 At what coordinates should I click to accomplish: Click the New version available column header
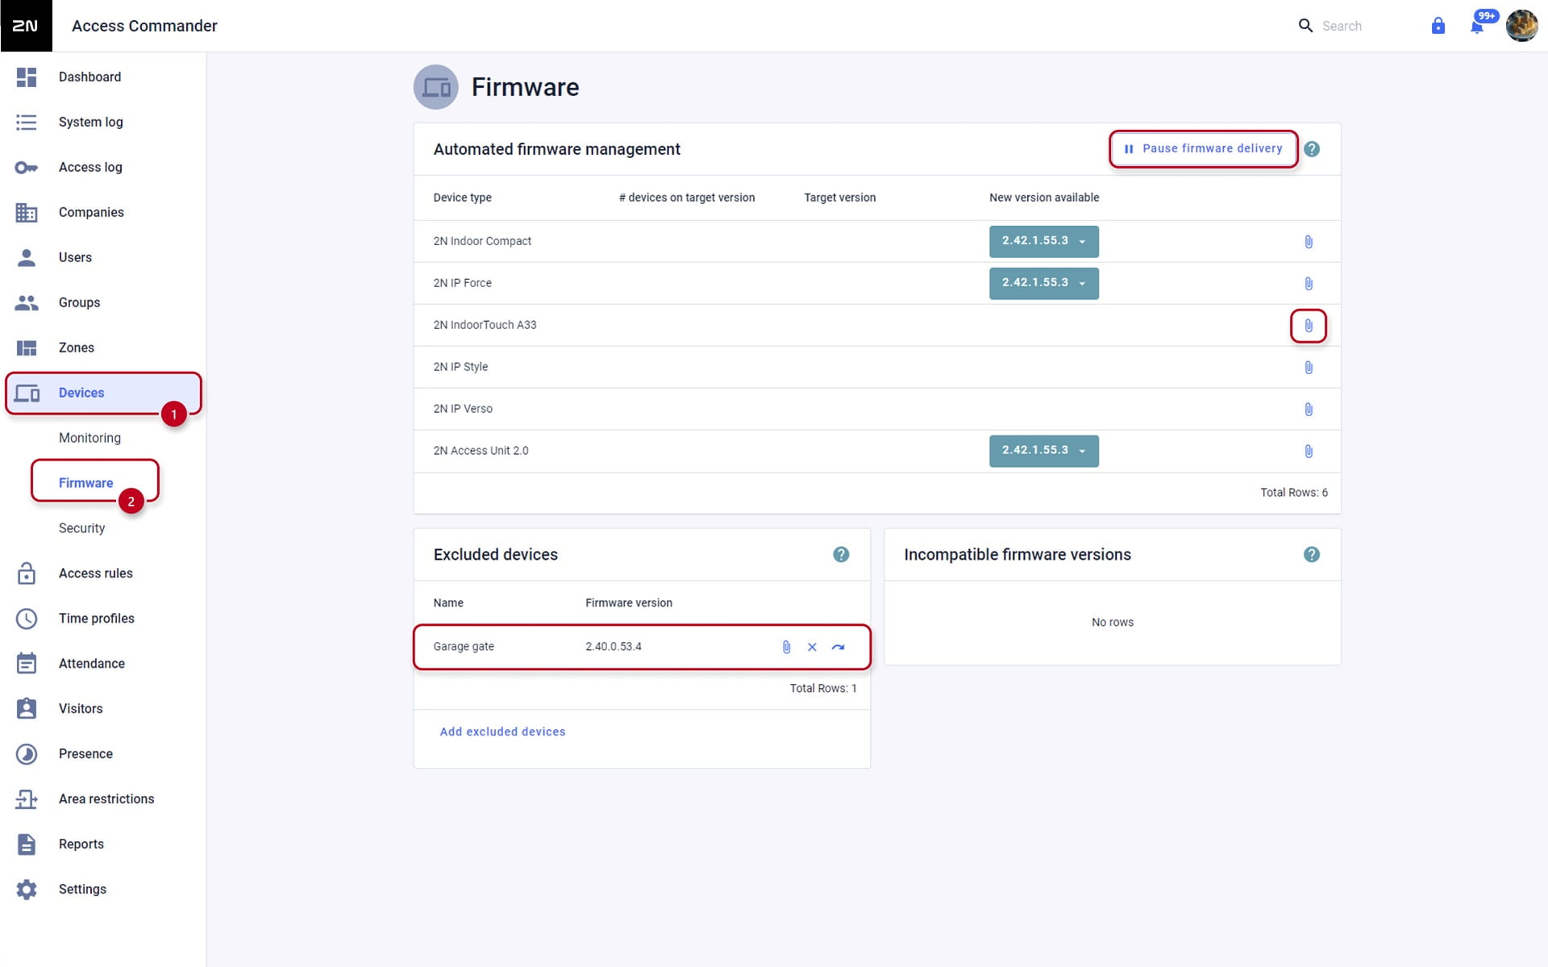1044,198
